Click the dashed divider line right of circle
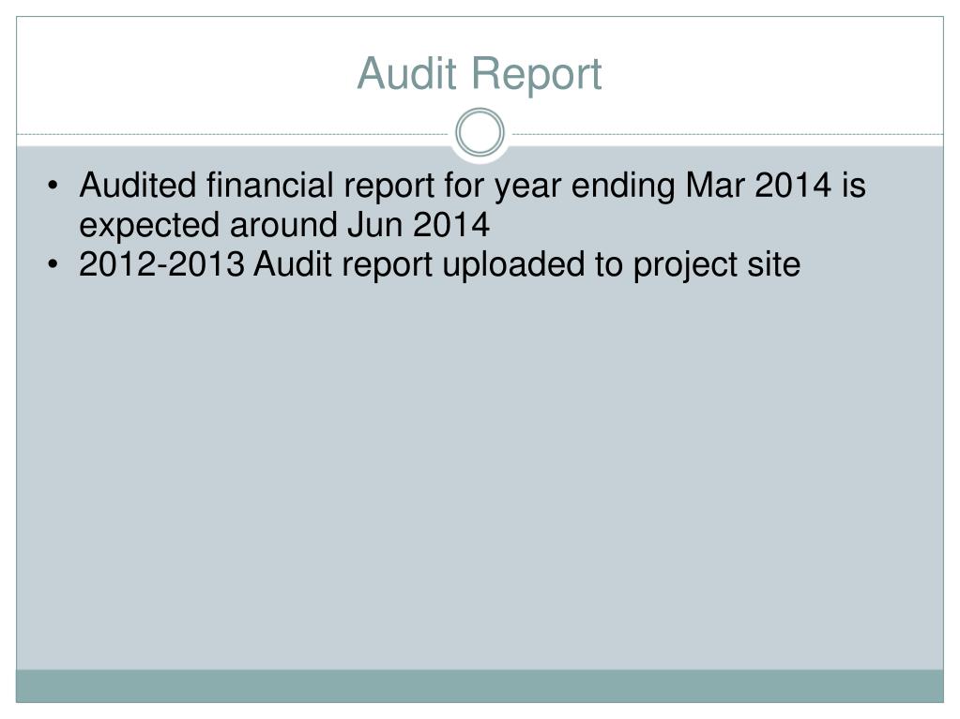Viewport: 960px width, 719px height. click(x=727, y=134)
